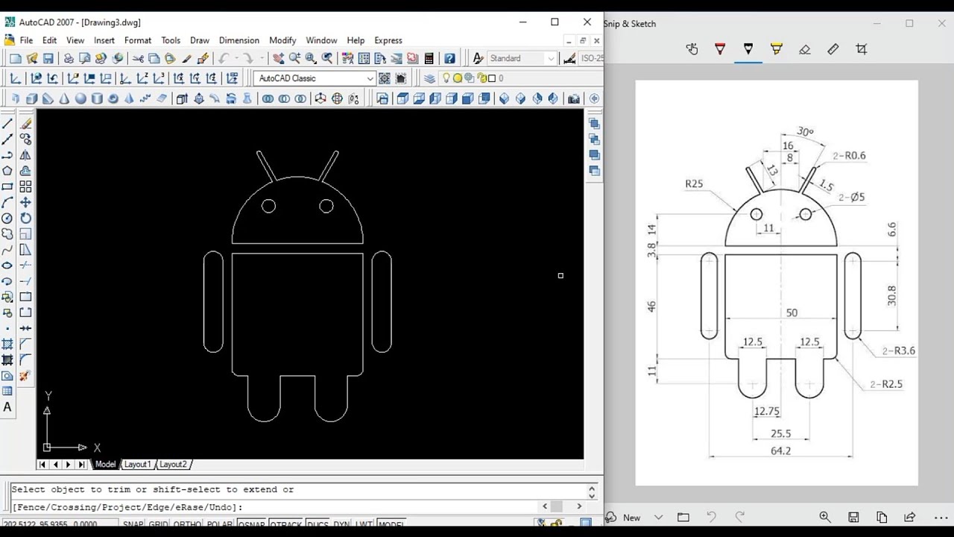Click Zoom in Snip & Sketch
Image resolution: width=954 pixels, height=537 pixels.
click(x=825, y=517)
